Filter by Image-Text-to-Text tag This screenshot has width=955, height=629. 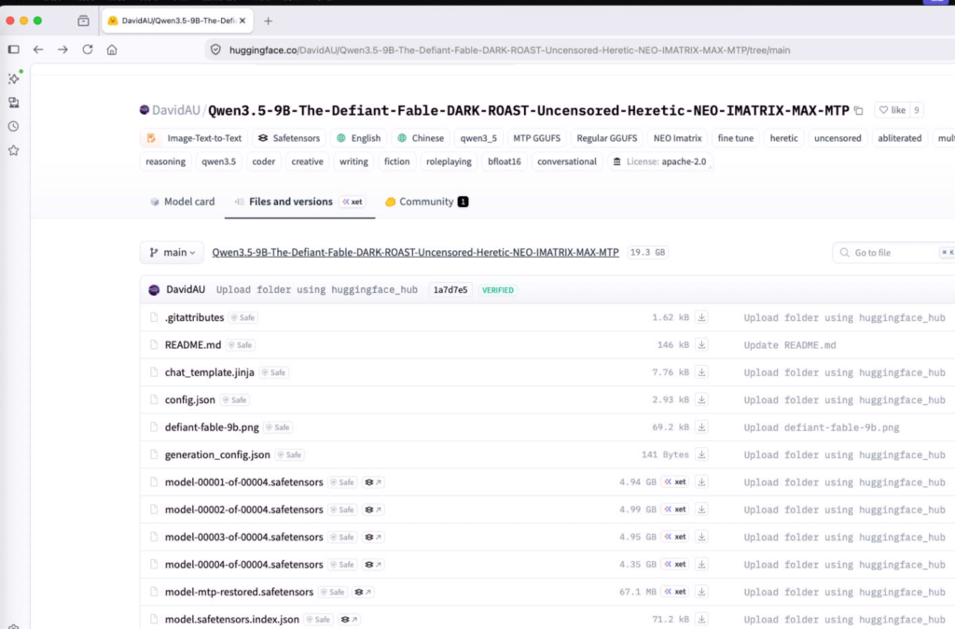(x=194, y=138)
